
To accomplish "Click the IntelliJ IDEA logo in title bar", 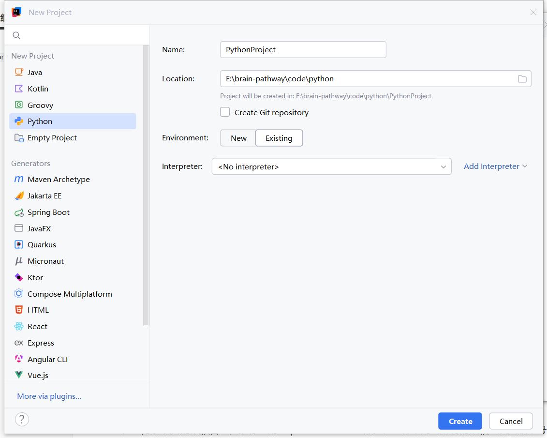I will click(16, 12).
